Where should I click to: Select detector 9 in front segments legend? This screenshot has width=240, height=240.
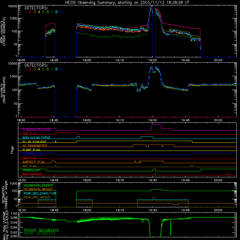pyautogui.click(x=61, y=12)
